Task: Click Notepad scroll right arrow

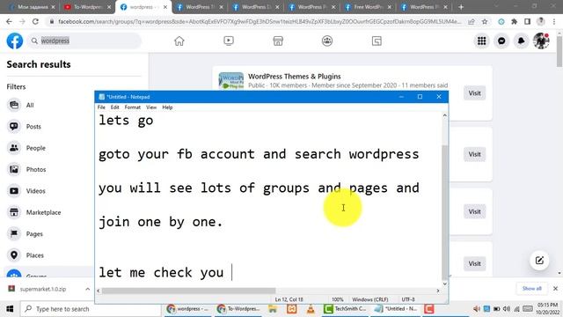Action: click(438, 291)
